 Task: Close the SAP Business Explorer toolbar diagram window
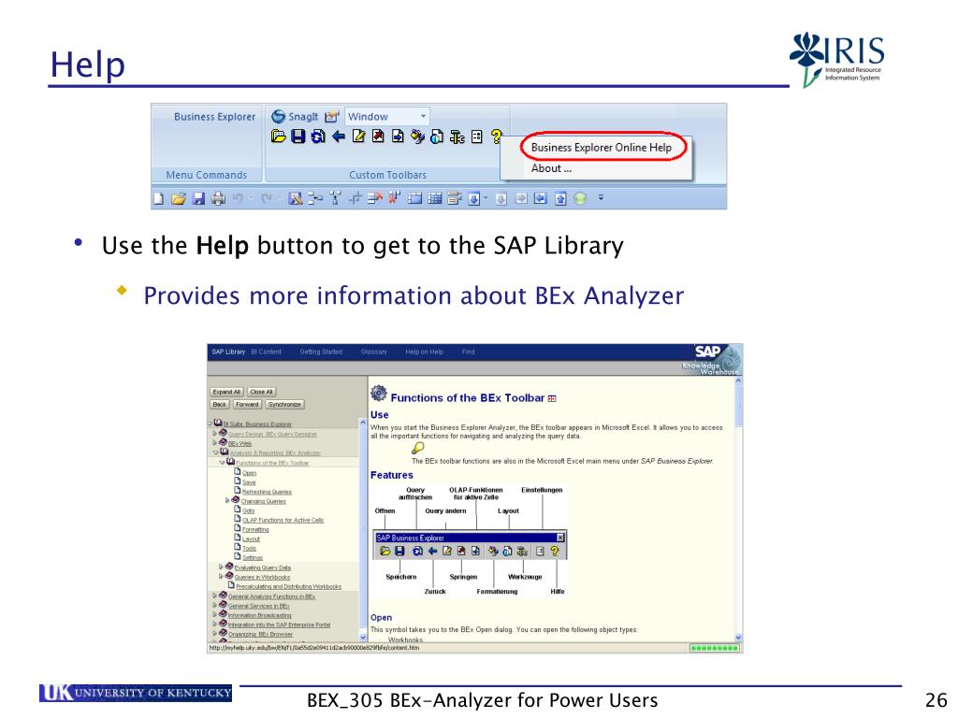(560, 538)
